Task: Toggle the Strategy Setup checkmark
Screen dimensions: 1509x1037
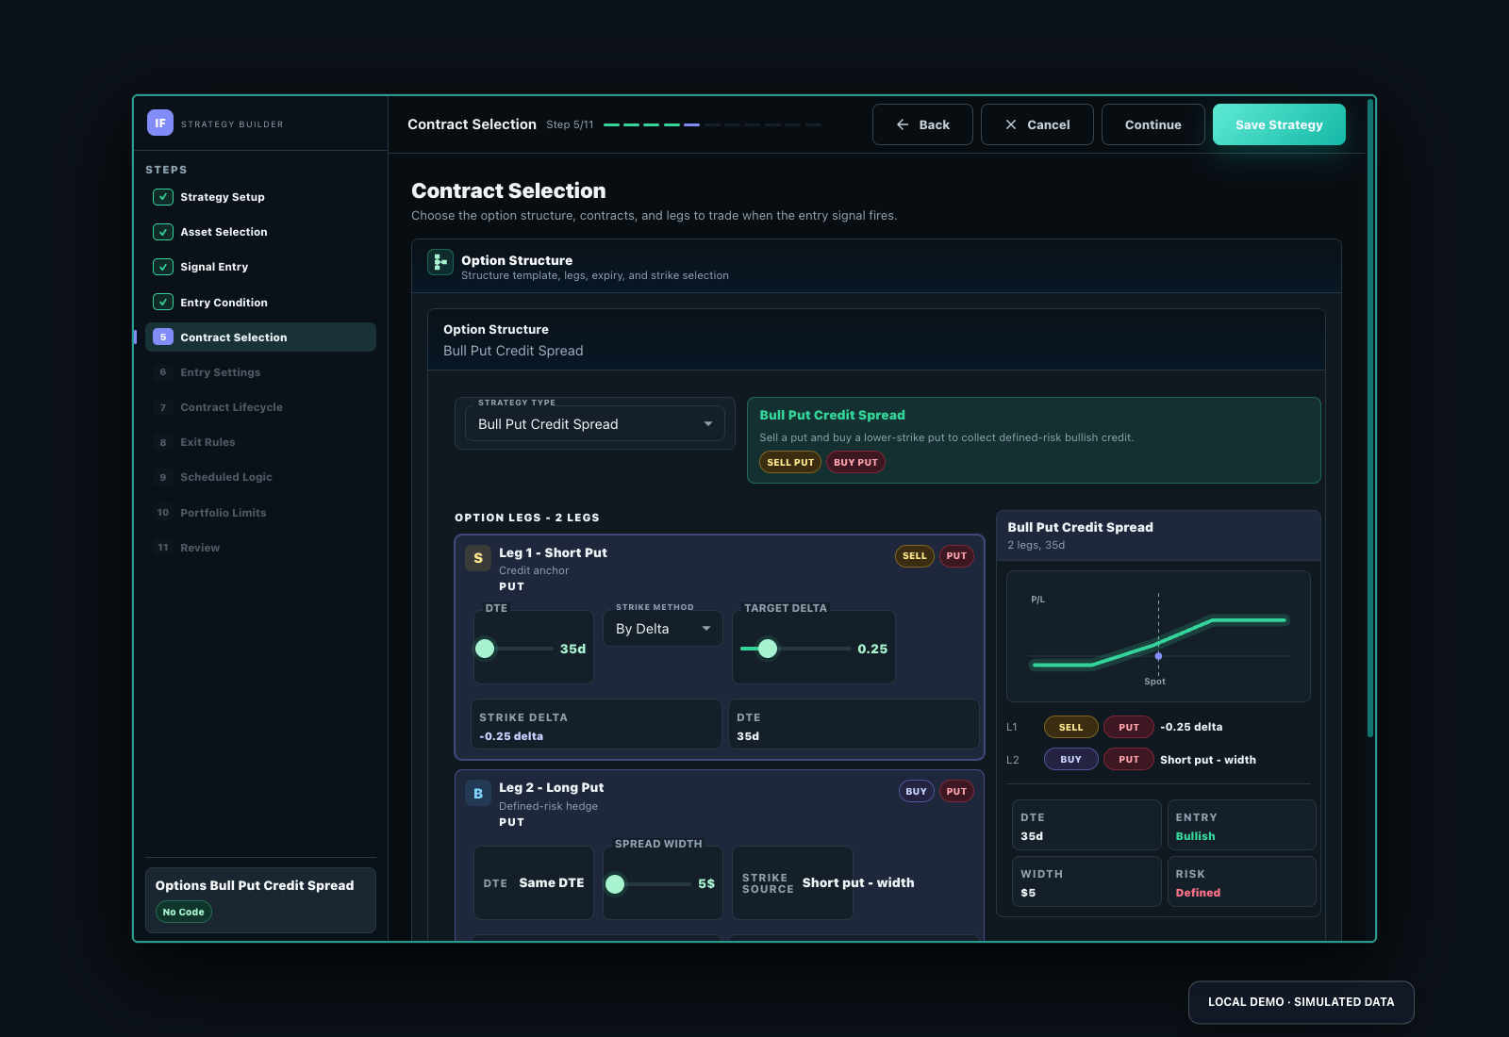Action: click(x=163, y=197)
